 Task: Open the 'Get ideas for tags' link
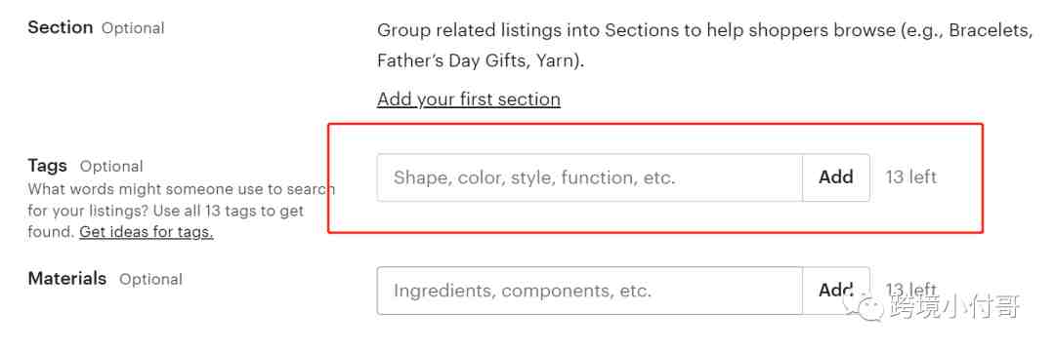[146, 232]
